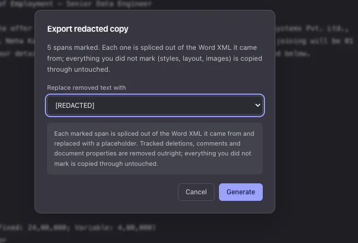Click the dropdown chevron arrow beside [REDACTED]
The width and height of the screenshot is (358, 243).
point(257,106)
